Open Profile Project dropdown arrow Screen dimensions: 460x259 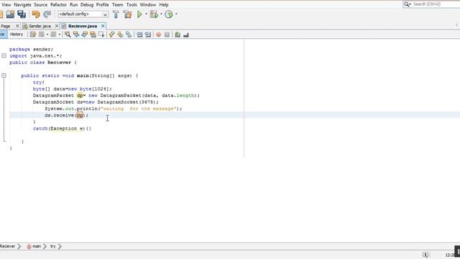(176, 14)
